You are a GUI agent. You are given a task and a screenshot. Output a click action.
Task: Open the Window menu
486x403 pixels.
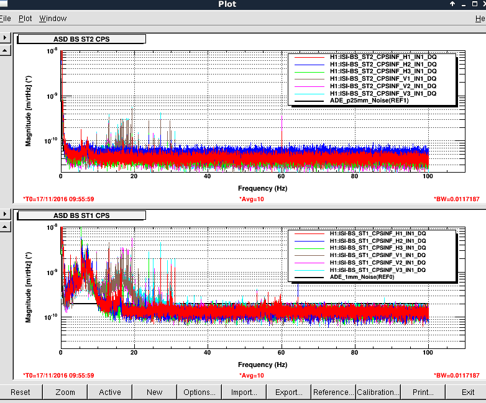pos(53,19)
